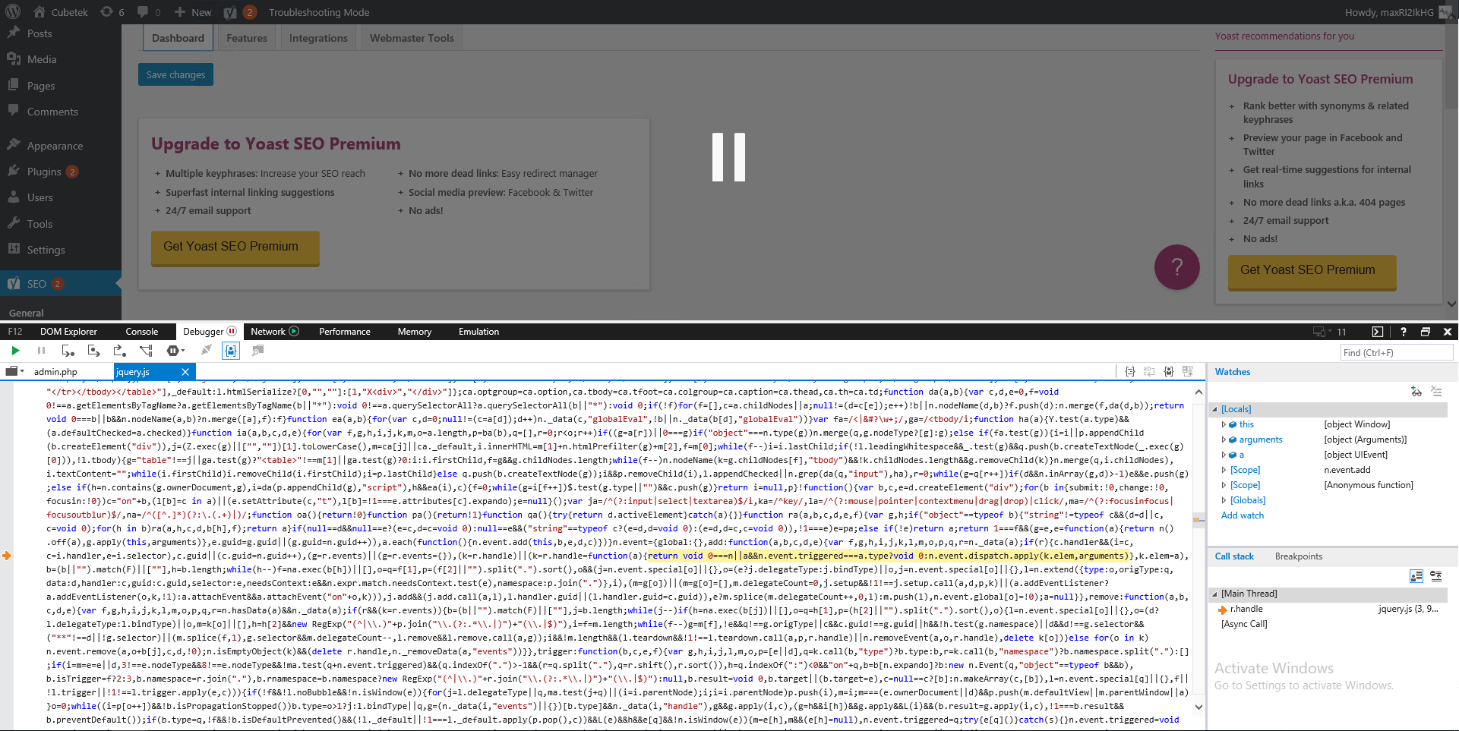Click the WordPress logo icon
1459x731 pixels.
tap(14, 12)
